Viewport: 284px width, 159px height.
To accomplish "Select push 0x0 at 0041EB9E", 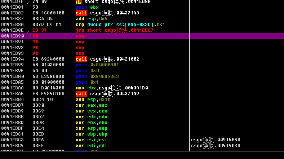I will [x=87, y=71].
